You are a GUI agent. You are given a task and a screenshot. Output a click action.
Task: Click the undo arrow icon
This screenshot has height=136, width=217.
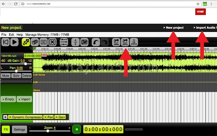click(96, 42)
